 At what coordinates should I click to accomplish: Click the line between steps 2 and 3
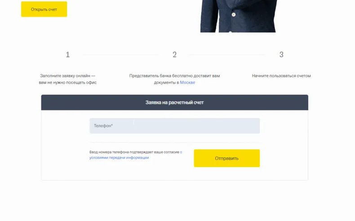(x=227, y=54)
